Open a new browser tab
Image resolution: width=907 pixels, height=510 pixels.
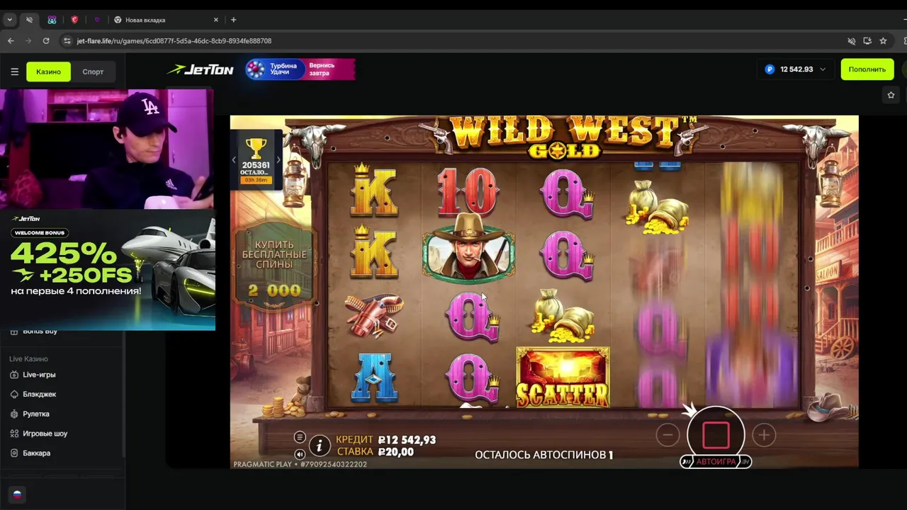pyautogui.click(x=233, y=20)
